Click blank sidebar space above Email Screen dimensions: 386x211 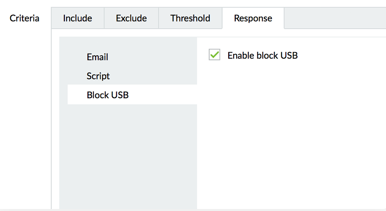coord(129,43)
